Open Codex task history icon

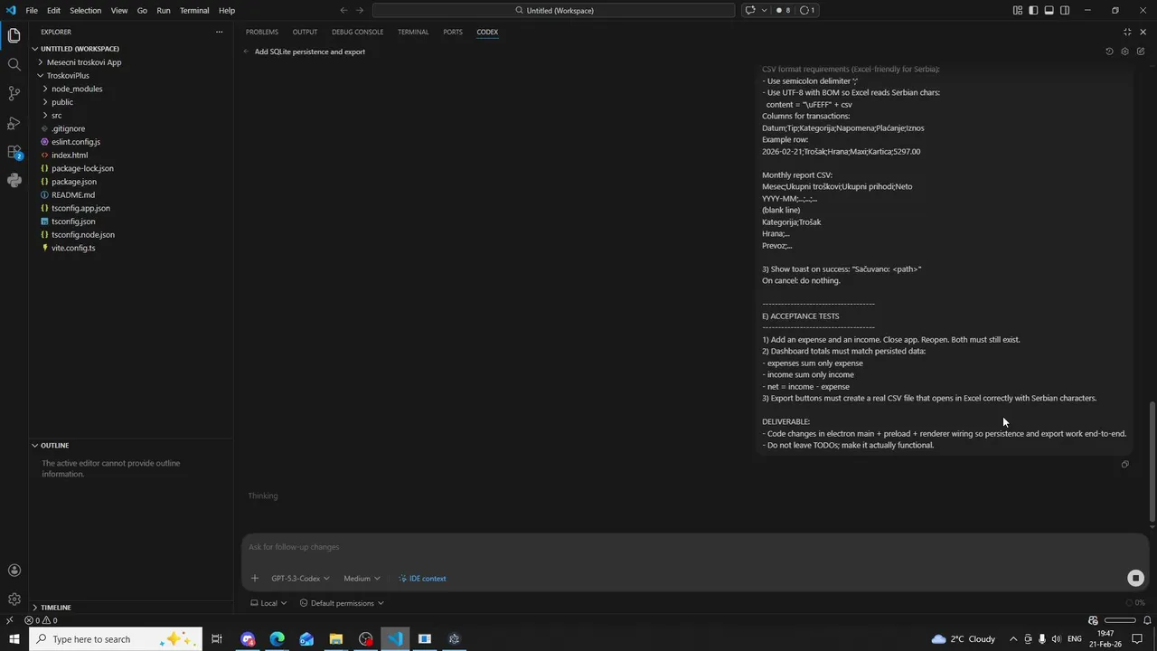pos(1109,52)
